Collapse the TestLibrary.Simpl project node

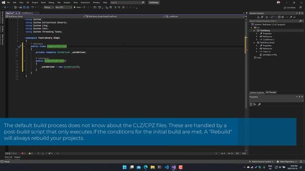pyautogui.click(x=254, y=43)
